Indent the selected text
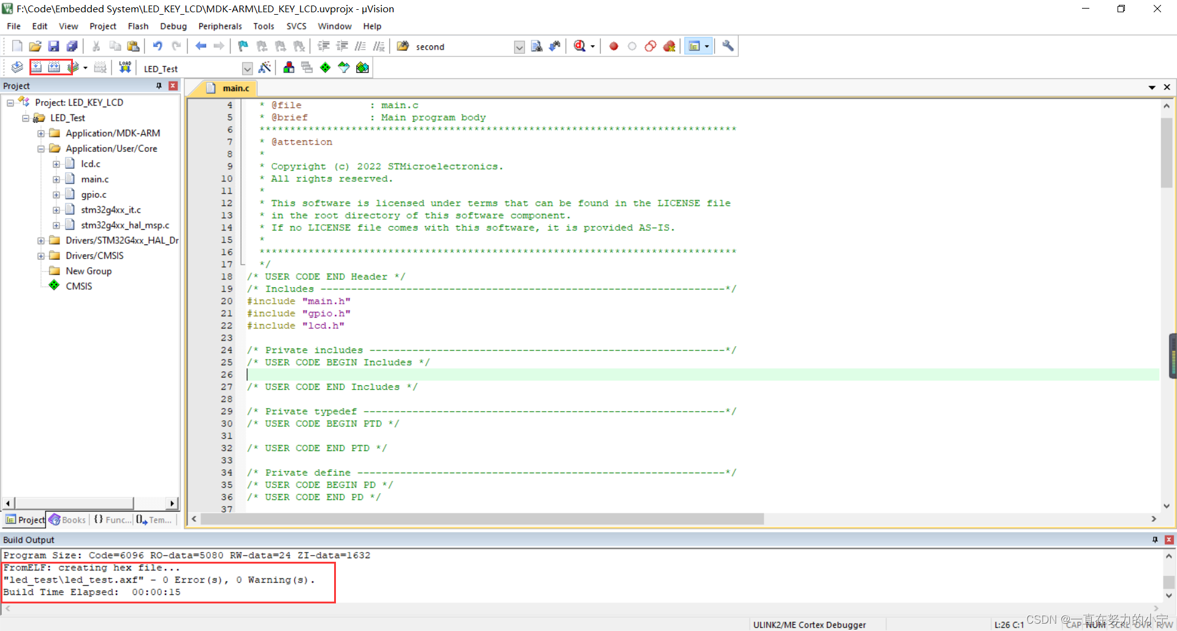 tap(324, 46)
